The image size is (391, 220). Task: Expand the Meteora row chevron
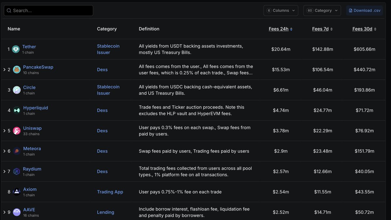click(x=4, y=151)
